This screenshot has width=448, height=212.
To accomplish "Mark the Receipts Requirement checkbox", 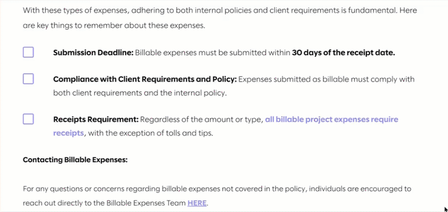I will click(28, 119).
